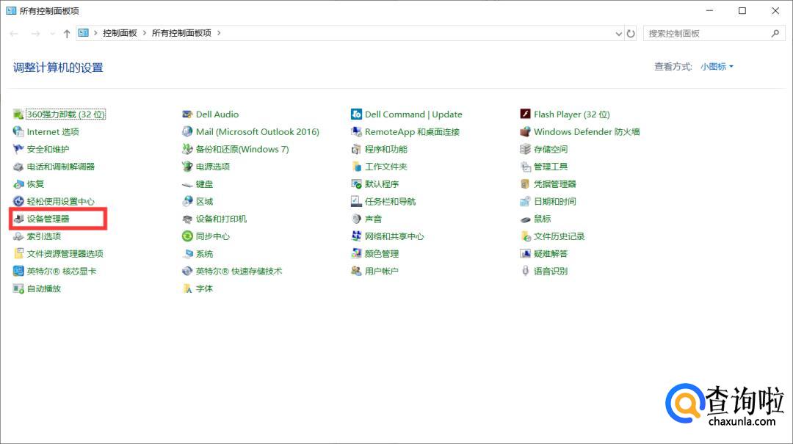
Task: Refresh the control panel view
Action: (631, 33)
